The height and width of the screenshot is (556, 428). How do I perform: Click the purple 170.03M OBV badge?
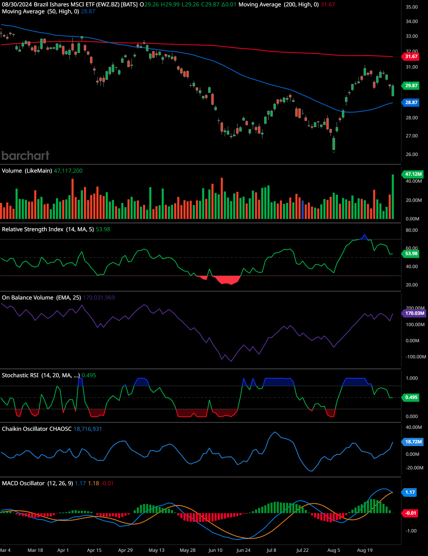point(414,313)
